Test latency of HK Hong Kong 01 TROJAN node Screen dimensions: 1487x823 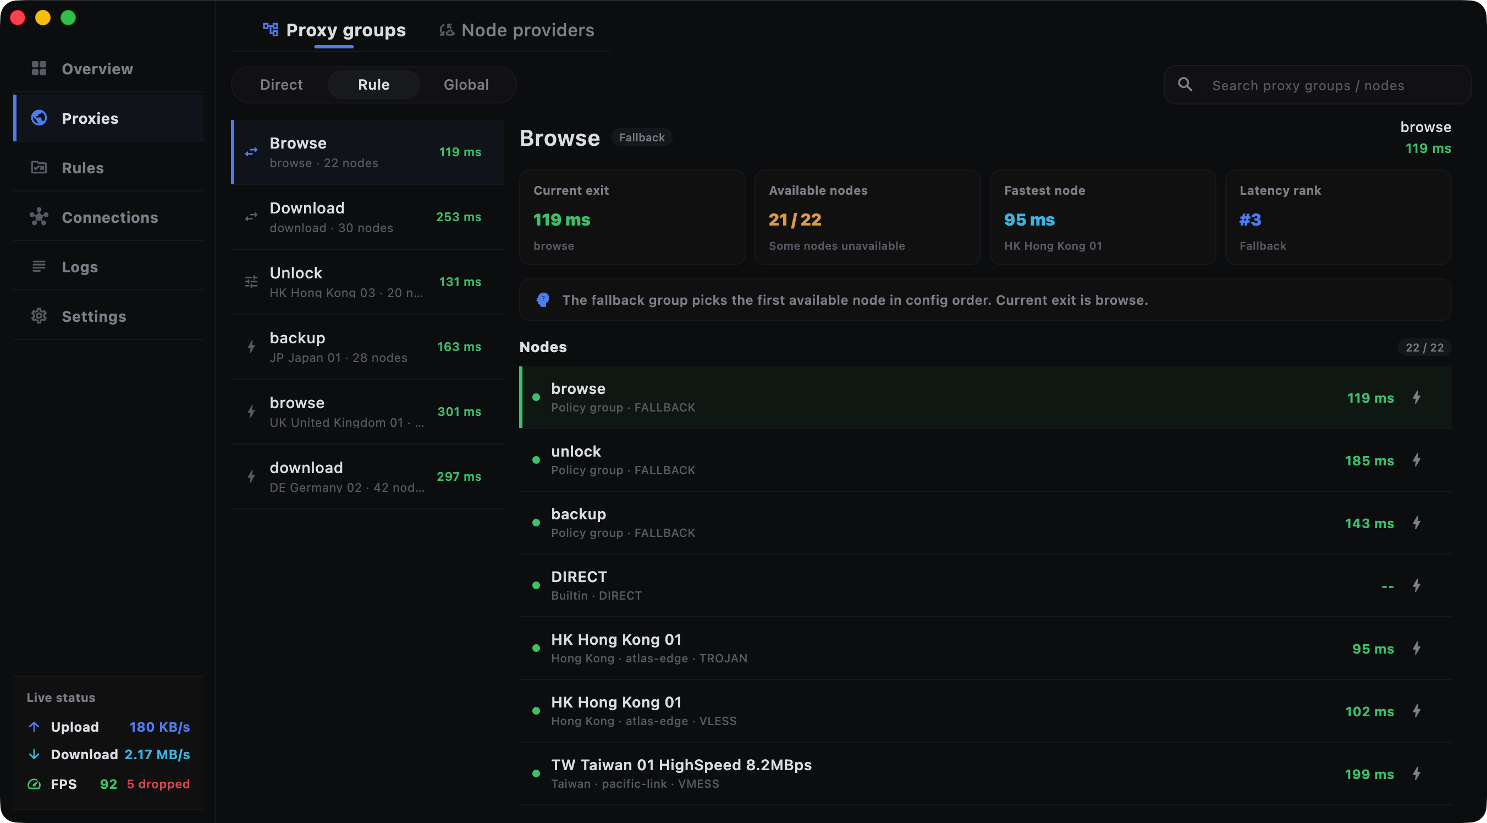tap(1417, 649)
